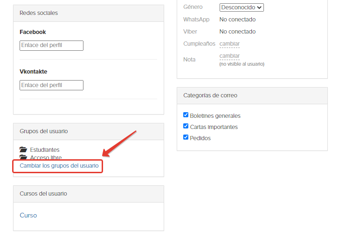Uncheck the Boletines generales checkbox
The height and width of the screenshot is (237, 339).
tap(186, 115)
